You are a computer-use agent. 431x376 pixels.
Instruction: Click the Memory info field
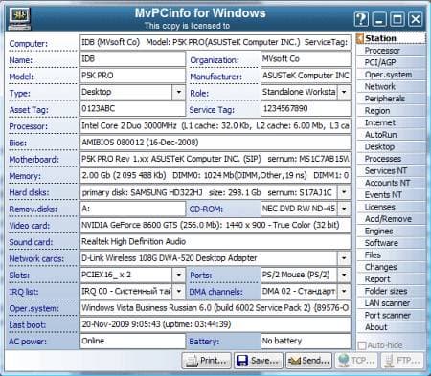pyautogui.click(x=215, y=176)
